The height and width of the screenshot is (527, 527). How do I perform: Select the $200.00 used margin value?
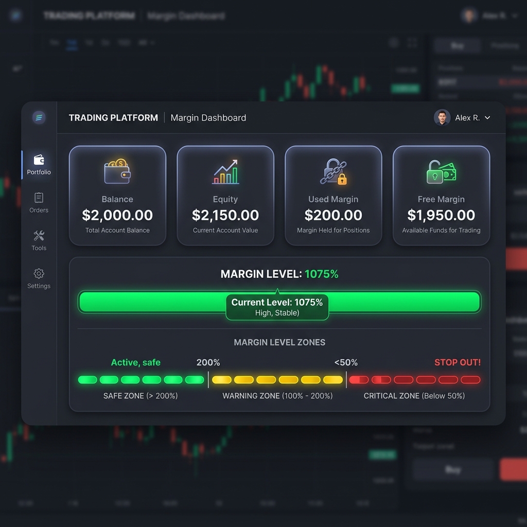click(x=333, y=215)
